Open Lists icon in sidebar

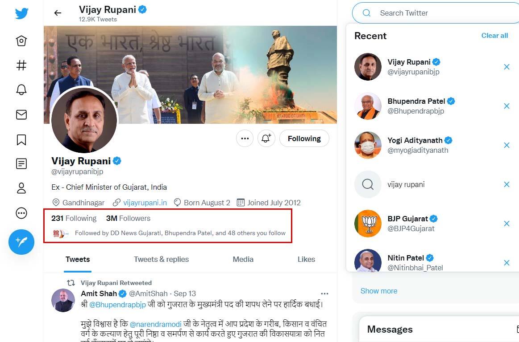(21, 164)
